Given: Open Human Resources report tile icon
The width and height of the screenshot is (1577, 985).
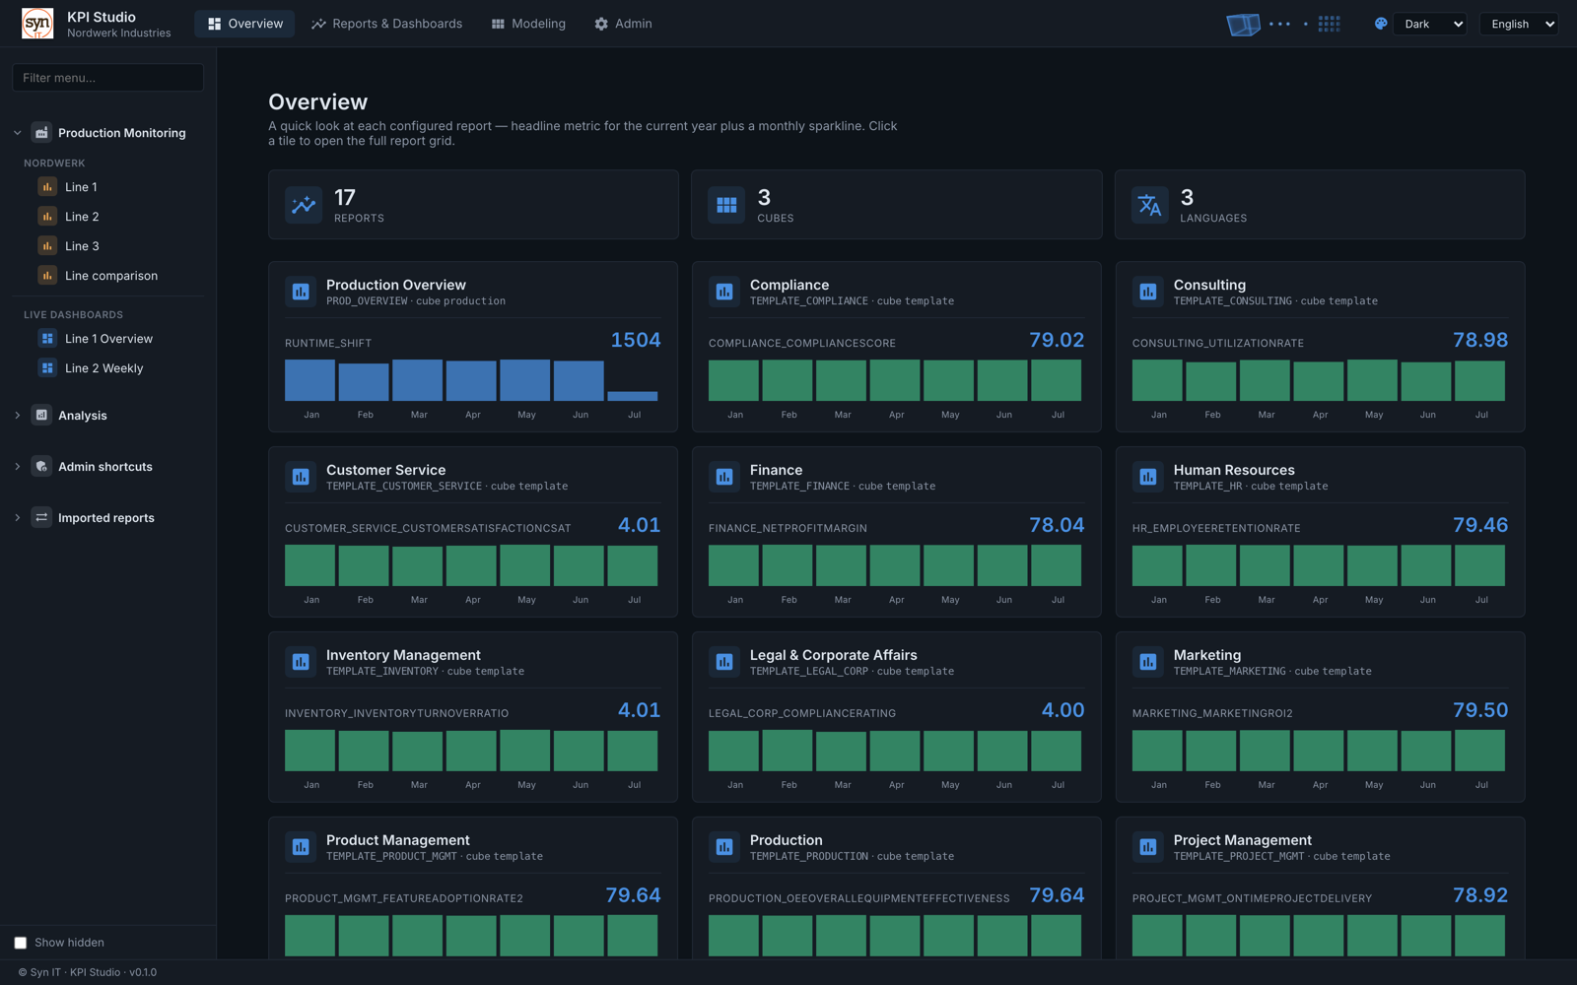Looking at the screenshot, I should tap(1148, 477).
